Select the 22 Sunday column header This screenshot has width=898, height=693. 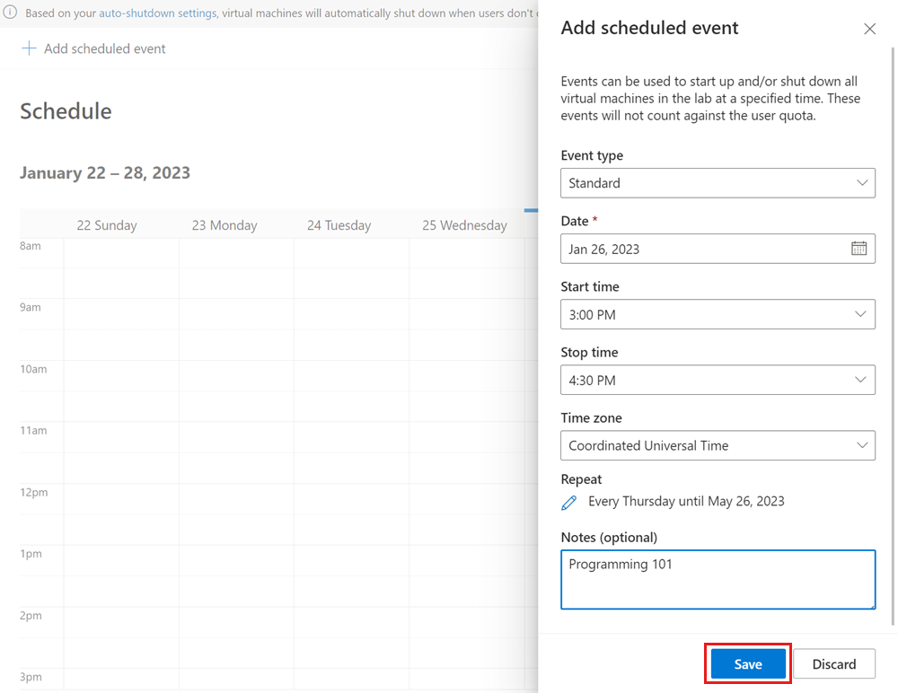106,225
